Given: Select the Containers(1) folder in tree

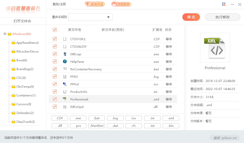Looking at the screenshot, I should pyautogui.click(x=26, y=95).
